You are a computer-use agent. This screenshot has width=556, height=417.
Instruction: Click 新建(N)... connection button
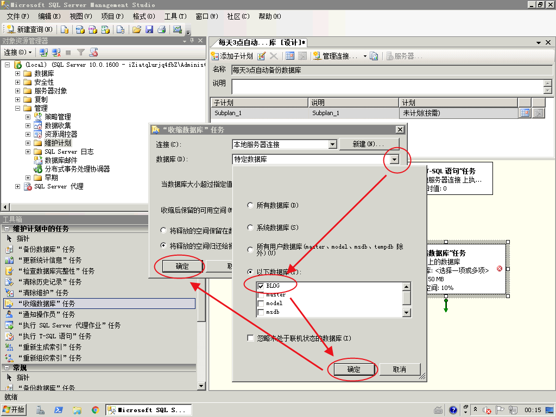click(x=369, y=144)
